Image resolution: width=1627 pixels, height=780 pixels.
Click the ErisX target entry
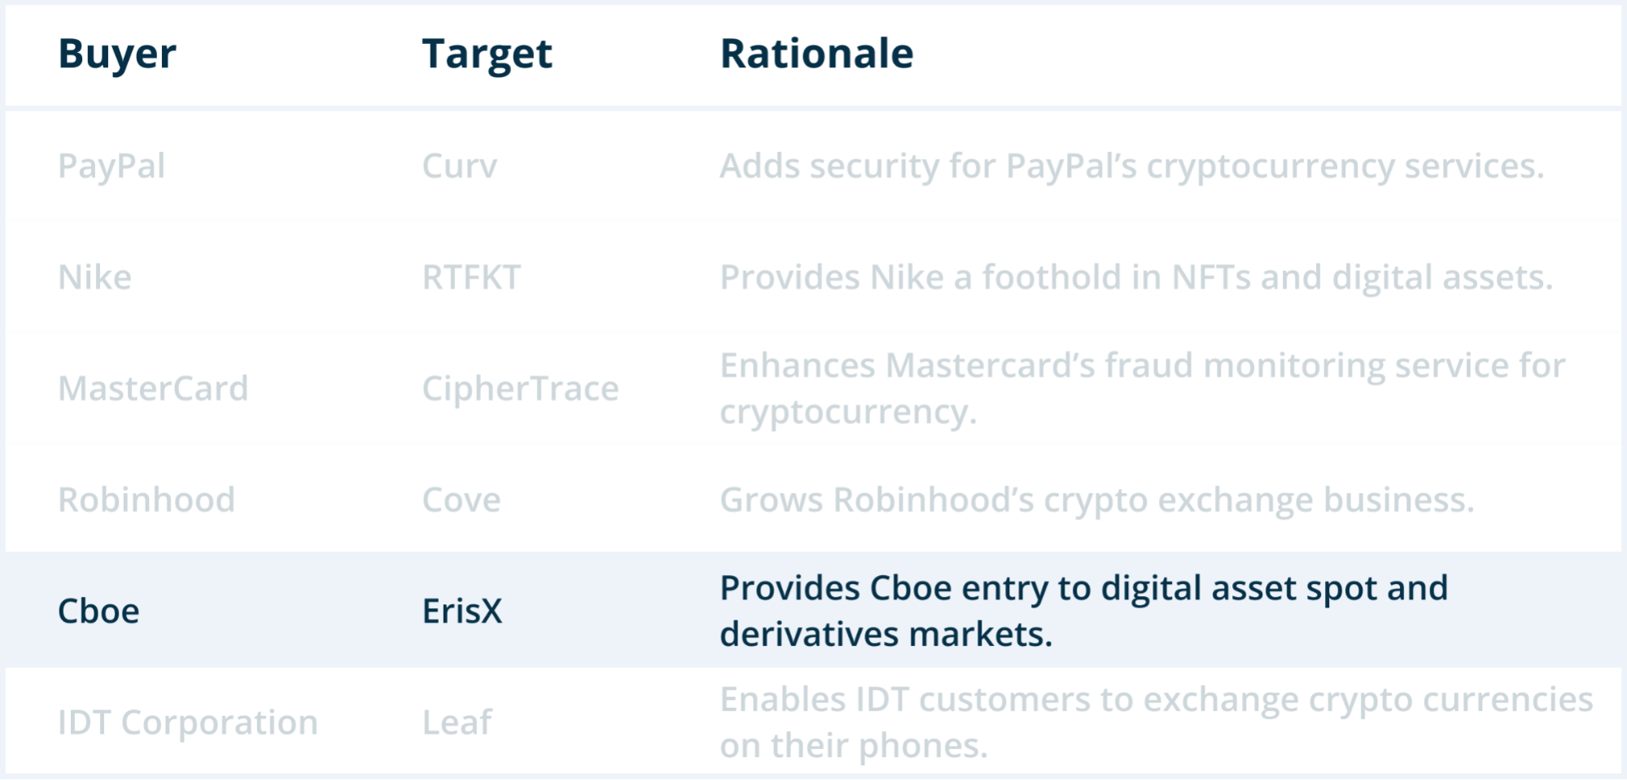(462, 612)
